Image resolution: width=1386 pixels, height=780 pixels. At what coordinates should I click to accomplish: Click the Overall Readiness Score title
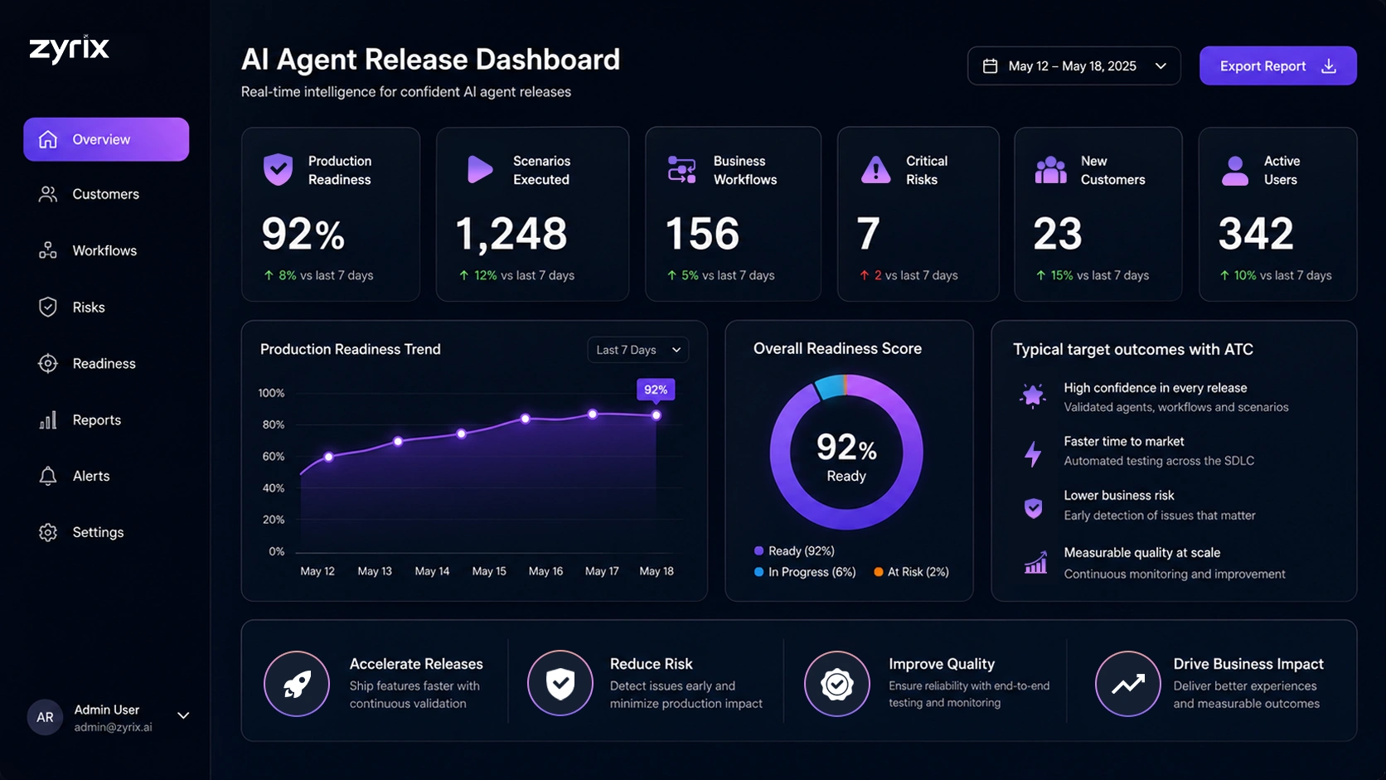pos(837,349)
